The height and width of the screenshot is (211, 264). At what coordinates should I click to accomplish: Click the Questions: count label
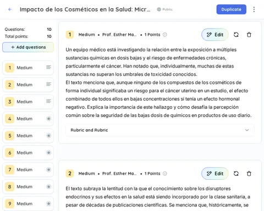(x=15, y=29)
